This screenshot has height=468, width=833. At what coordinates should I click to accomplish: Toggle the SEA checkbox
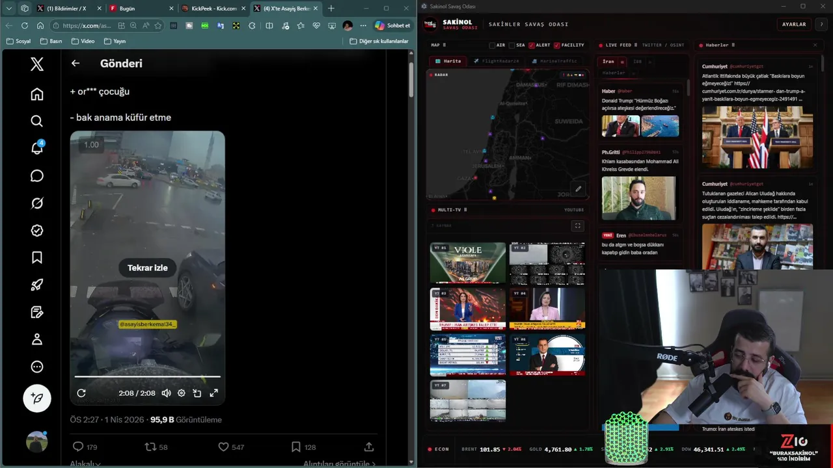[x=512, y=45]
